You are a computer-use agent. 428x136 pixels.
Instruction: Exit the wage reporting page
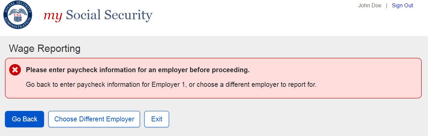[x=157, y=119]
